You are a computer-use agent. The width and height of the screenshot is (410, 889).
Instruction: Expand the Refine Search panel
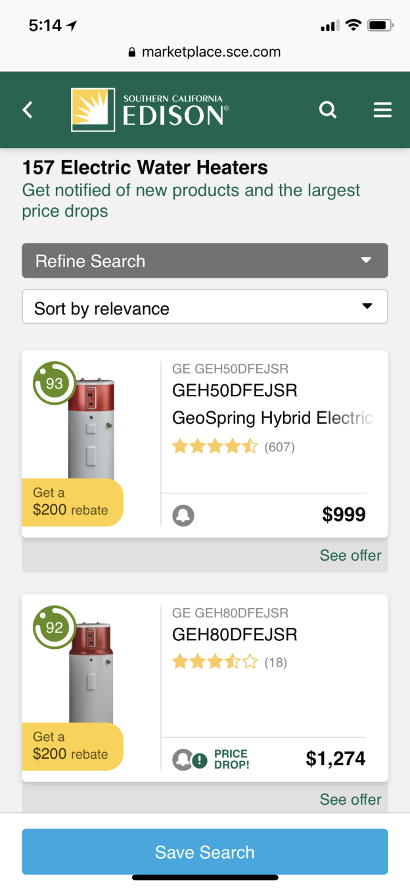click(x=204, y=261)
